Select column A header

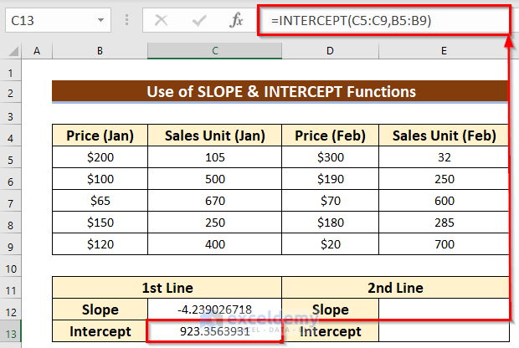(37, 52)
